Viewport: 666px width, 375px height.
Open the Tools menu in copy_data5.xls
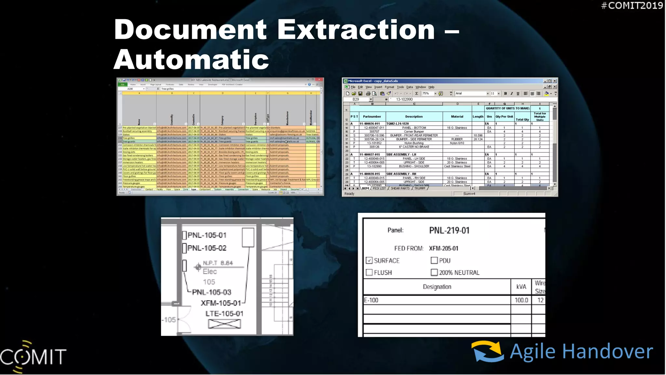[400, 87]
